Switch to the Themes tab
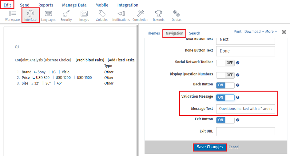 [x=153, y=33]
